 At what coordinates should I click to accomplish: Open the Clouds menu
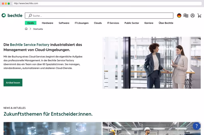click(98, 23)
